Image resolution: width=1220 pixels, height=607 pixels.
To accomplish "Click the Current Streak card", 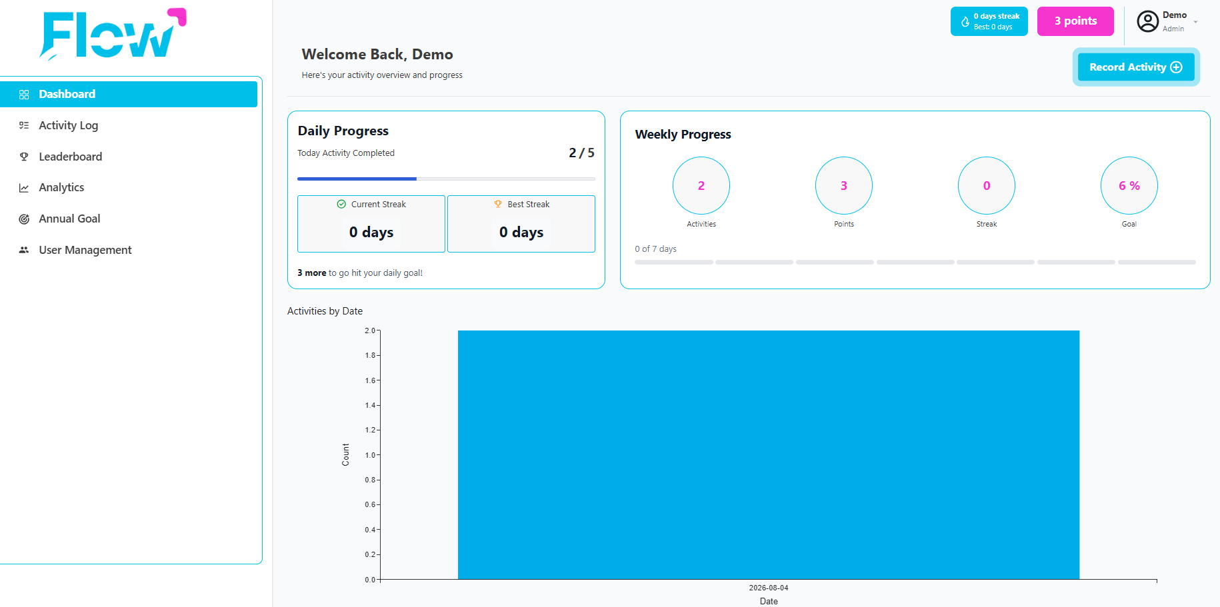I will 371,224.
